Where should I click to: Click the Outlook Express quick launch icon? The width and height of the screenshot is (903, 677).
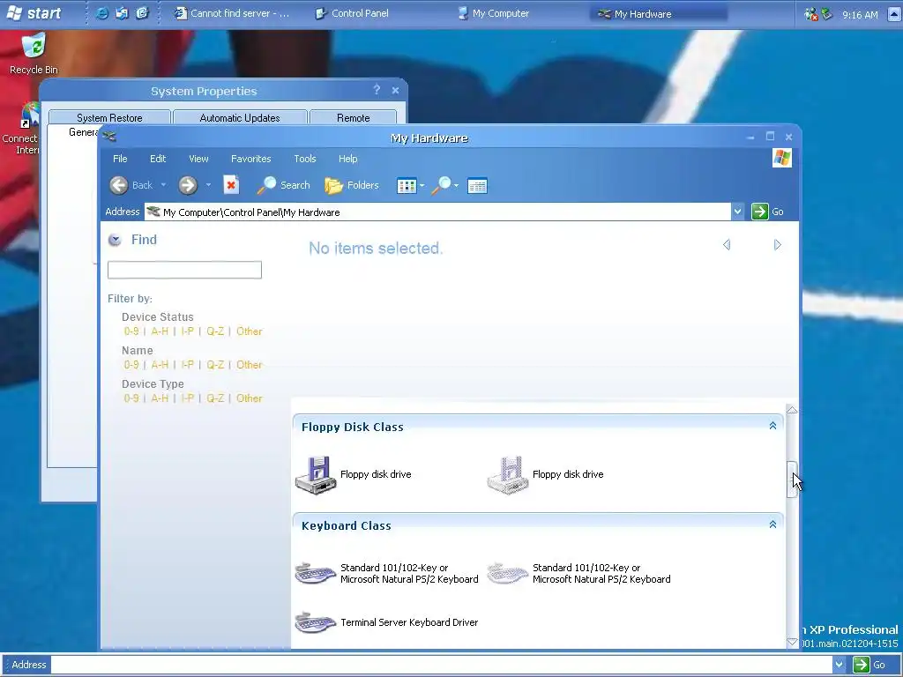pos(122,13)
